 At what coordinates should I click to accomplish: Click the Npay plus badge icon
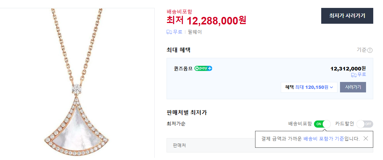point(203,68)
